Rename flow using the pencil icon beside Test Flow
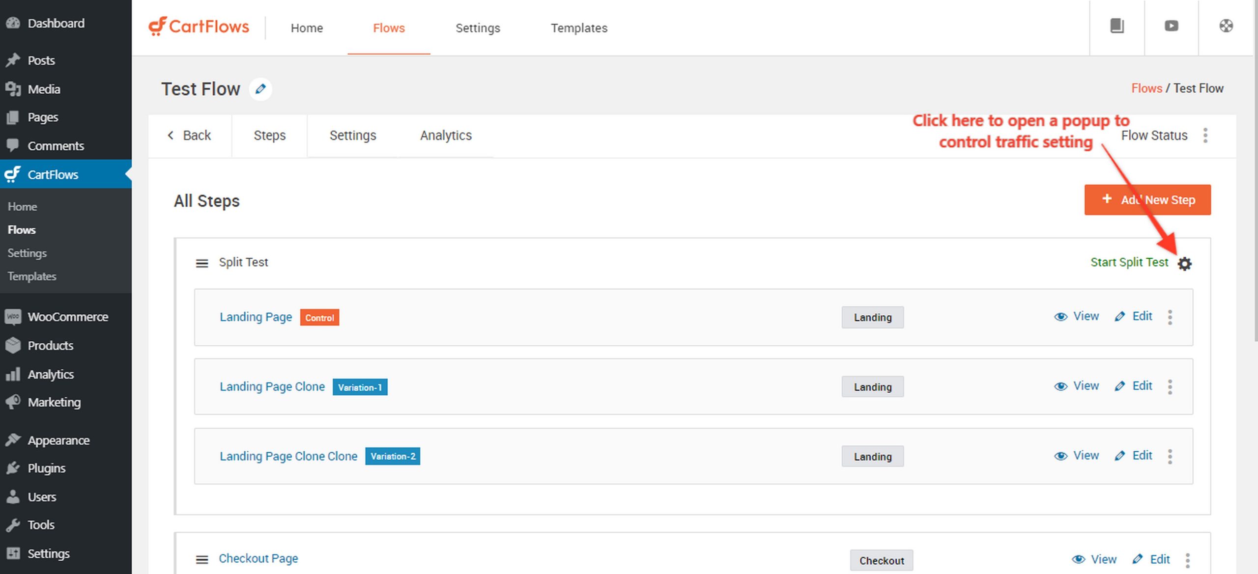1258x574 pixels. (261, 89)
